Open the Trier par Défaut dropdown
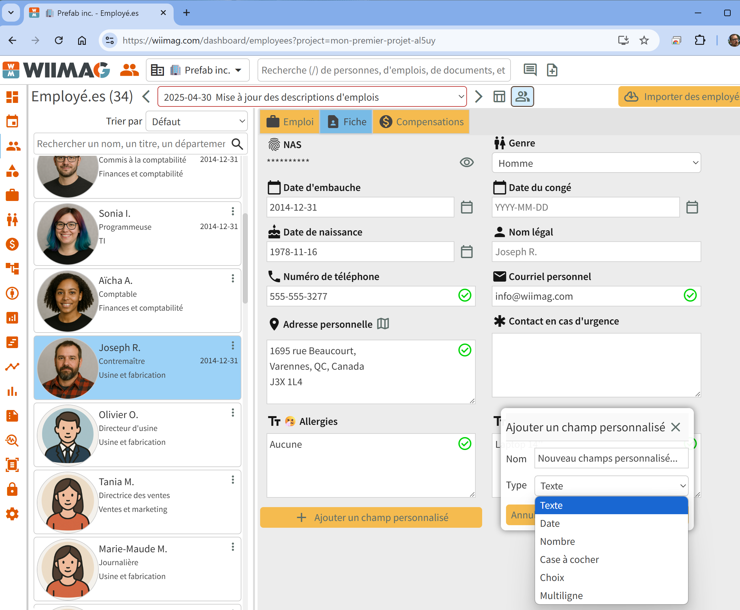Viewport: 740px width, 610px height. coord(197,121)
